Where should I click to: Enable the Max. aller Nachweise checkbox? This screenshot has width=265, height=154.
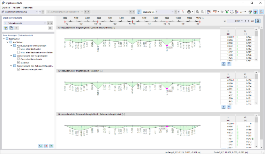[18, 49]
